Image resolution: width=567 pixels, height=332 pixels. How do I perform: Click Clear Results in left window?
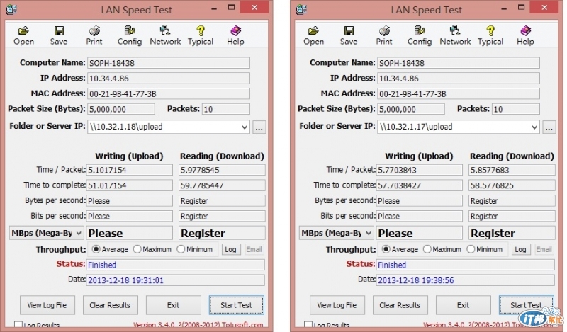pos(110,305)
